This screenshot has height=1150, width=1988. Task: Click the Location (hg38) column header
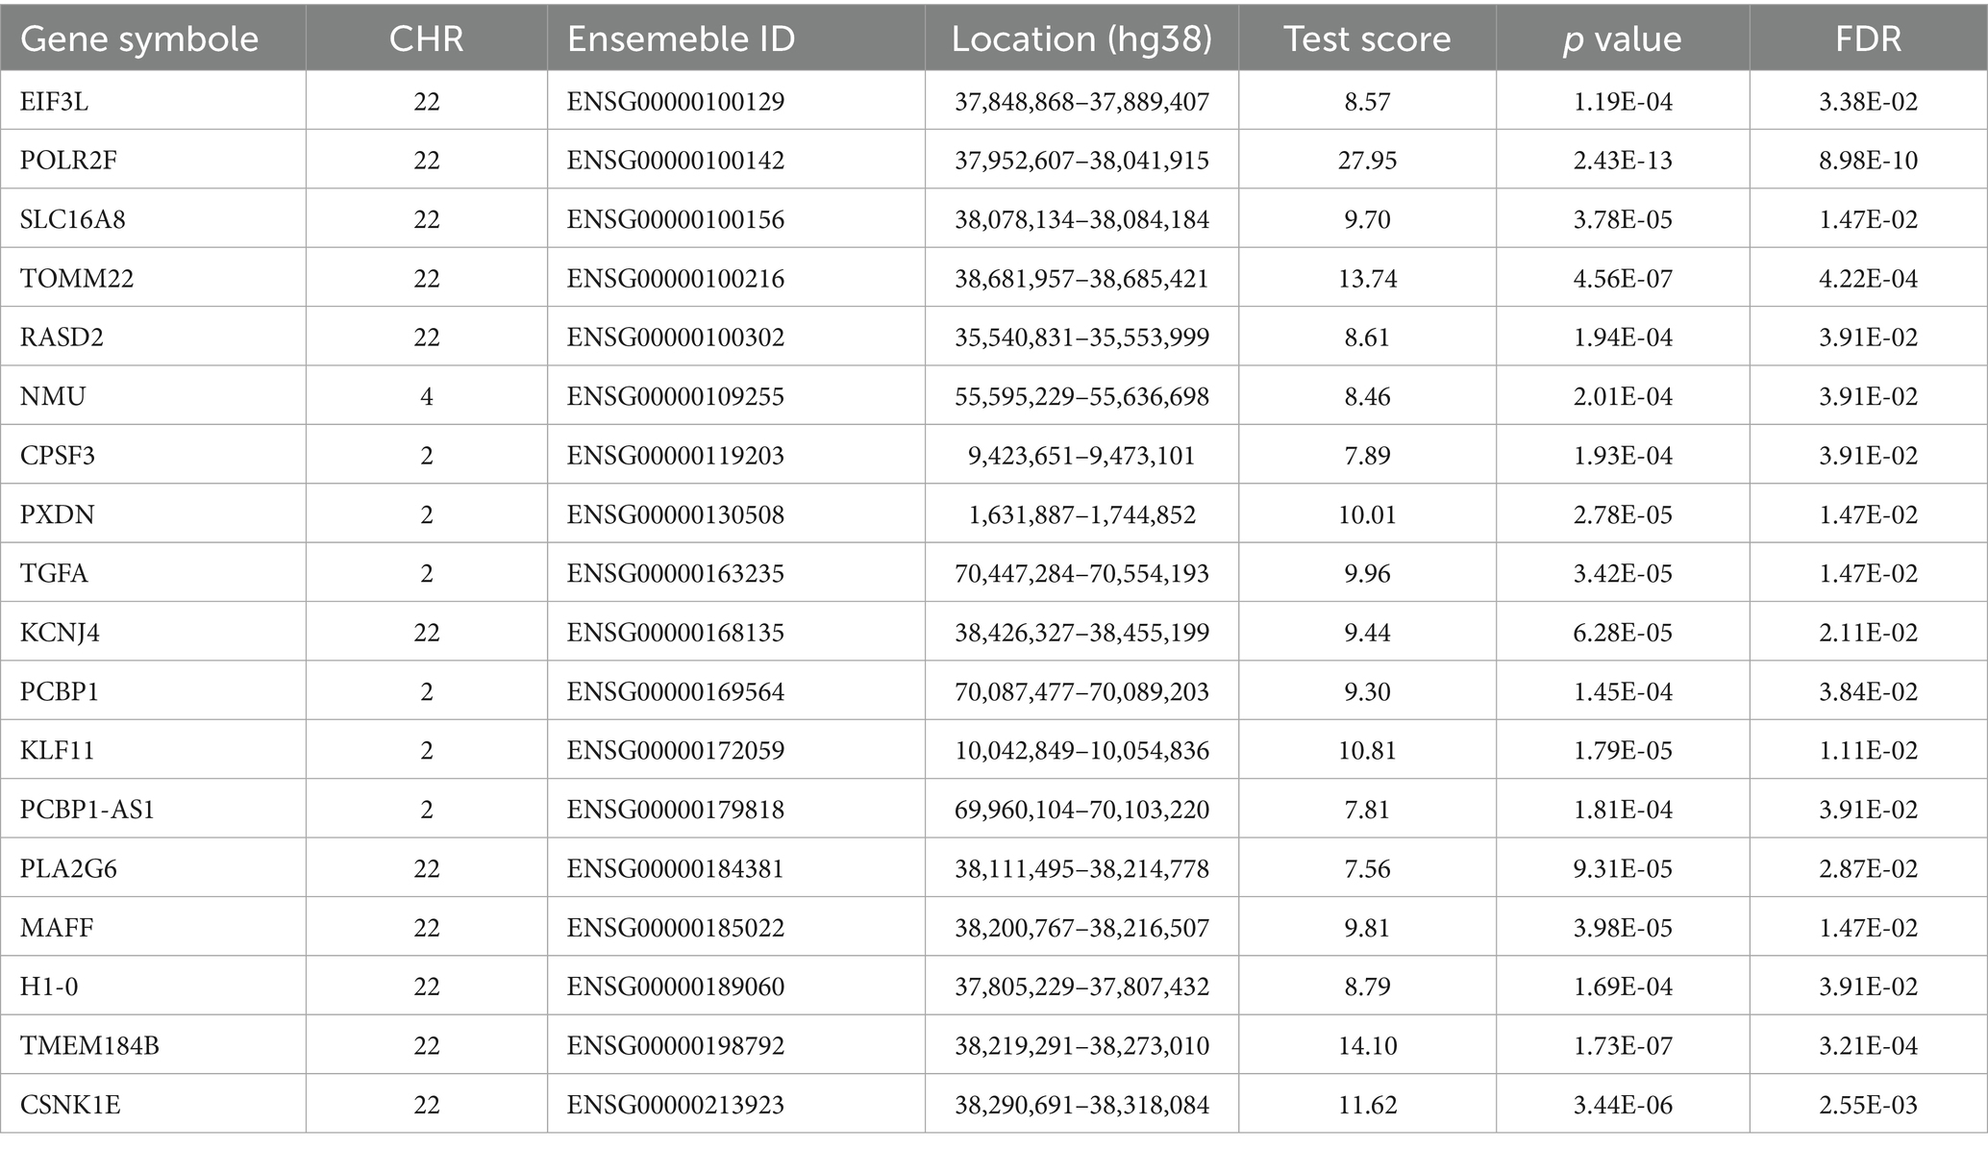tap(1081, 38)
